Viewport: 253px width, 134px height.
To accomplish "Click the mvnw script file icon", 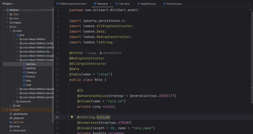I will [11, 127].
